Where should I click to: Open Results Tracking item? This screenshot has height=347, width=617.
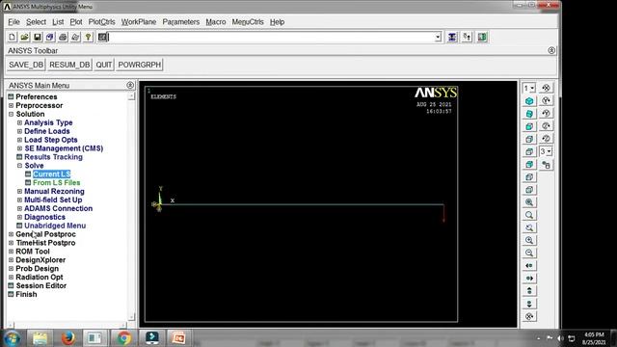(x=54, y=157)
